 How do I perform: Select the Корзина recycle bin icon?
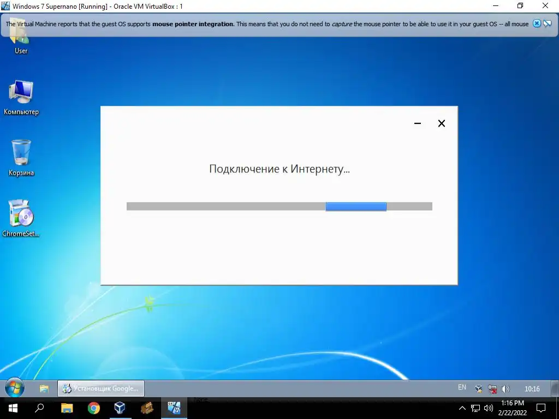tap(21, 158)
